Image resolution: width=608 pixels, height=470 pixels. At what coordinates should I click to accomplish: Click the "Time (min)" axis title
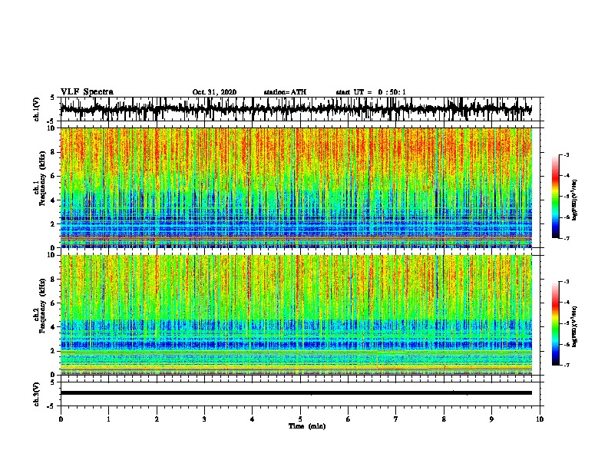[307, 426]
